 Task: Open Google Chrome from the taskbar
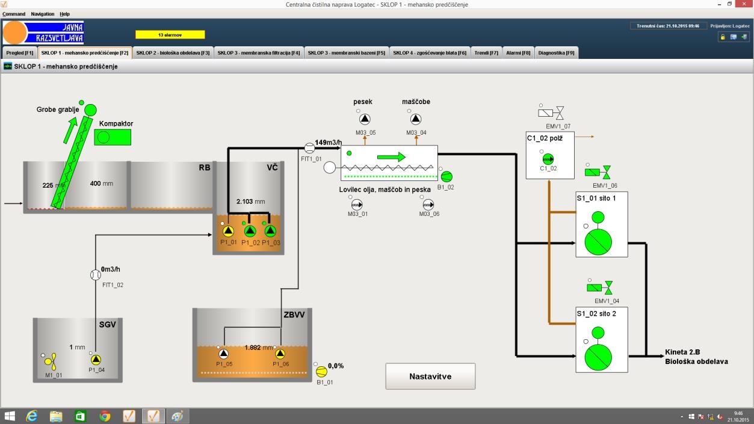point(105,416)
